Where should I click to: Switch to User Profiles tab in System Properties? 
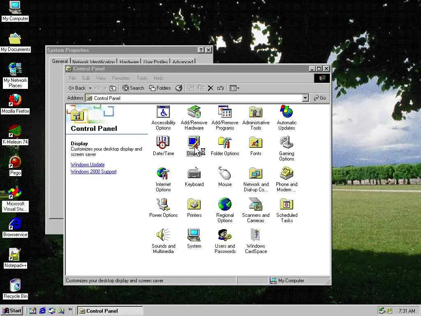point(155,62)
